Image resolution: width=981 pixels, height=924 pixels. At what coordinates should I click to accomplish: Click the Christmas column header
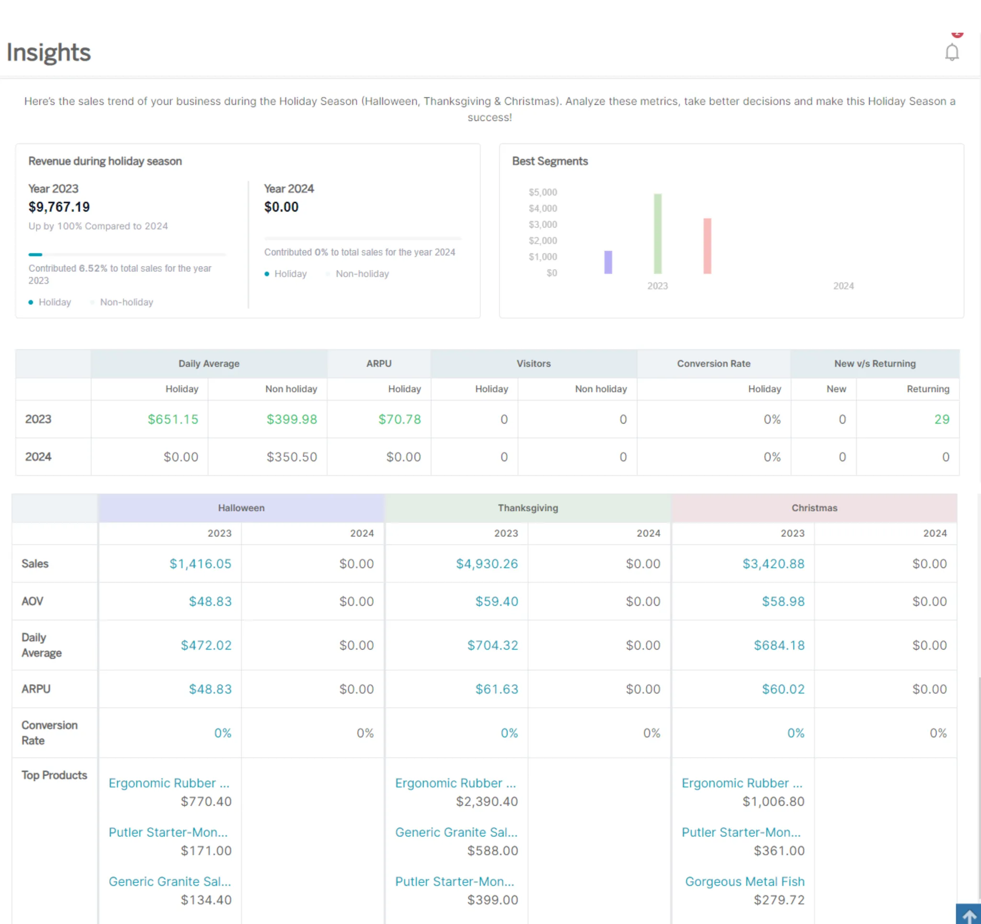(x=814, y=507)
